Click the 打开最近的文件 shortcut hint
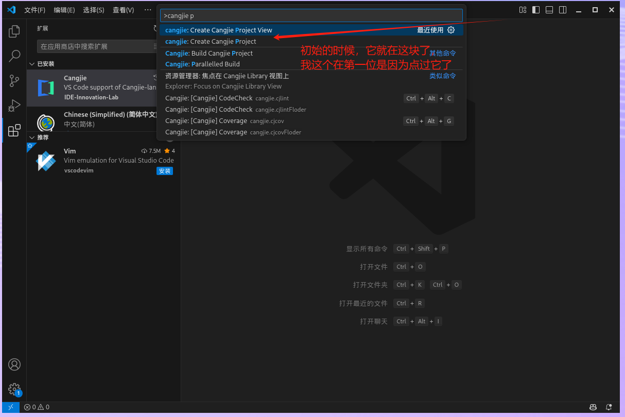 coord(363,303)
